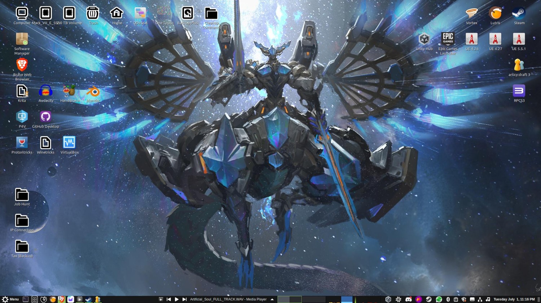Open the Menu button on the panel
541x303 pixels.
pos(10,299)
